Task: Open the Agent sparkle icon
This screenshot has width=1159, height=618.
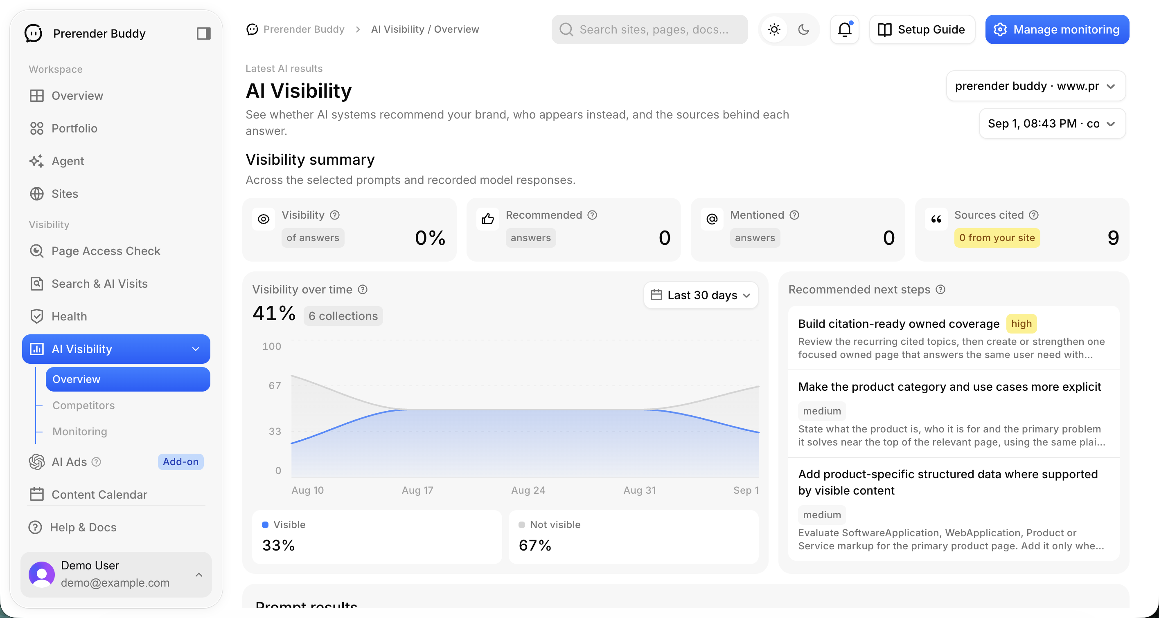Action: [x=36, y=161]
